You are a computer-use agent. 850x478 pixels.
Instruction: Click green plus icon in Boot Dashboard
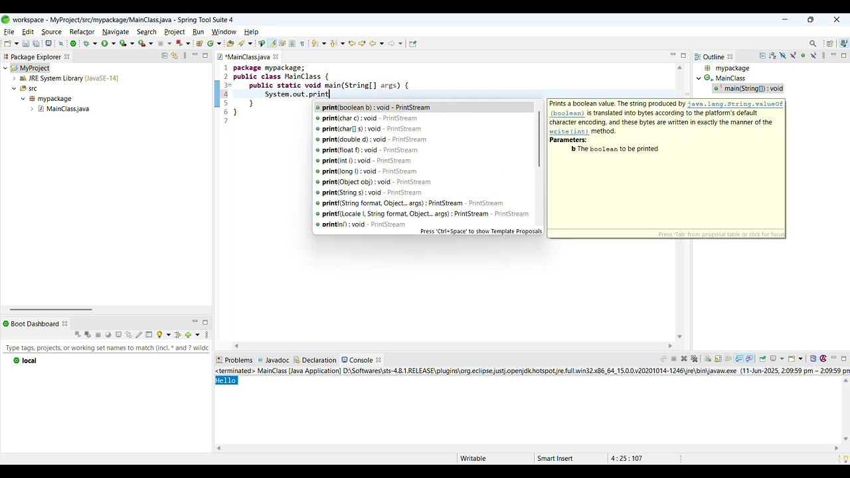tap(188, 335)
